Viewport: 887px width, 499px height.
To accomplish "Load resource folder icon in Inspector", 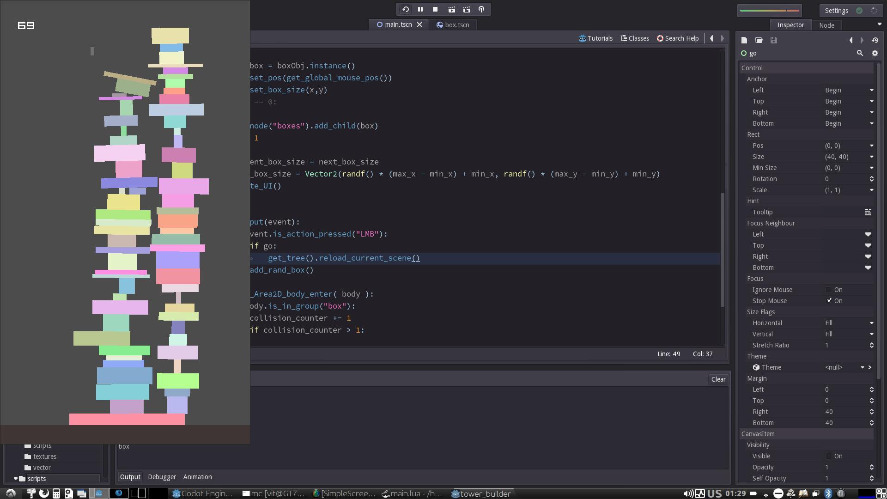I will 759,40.
